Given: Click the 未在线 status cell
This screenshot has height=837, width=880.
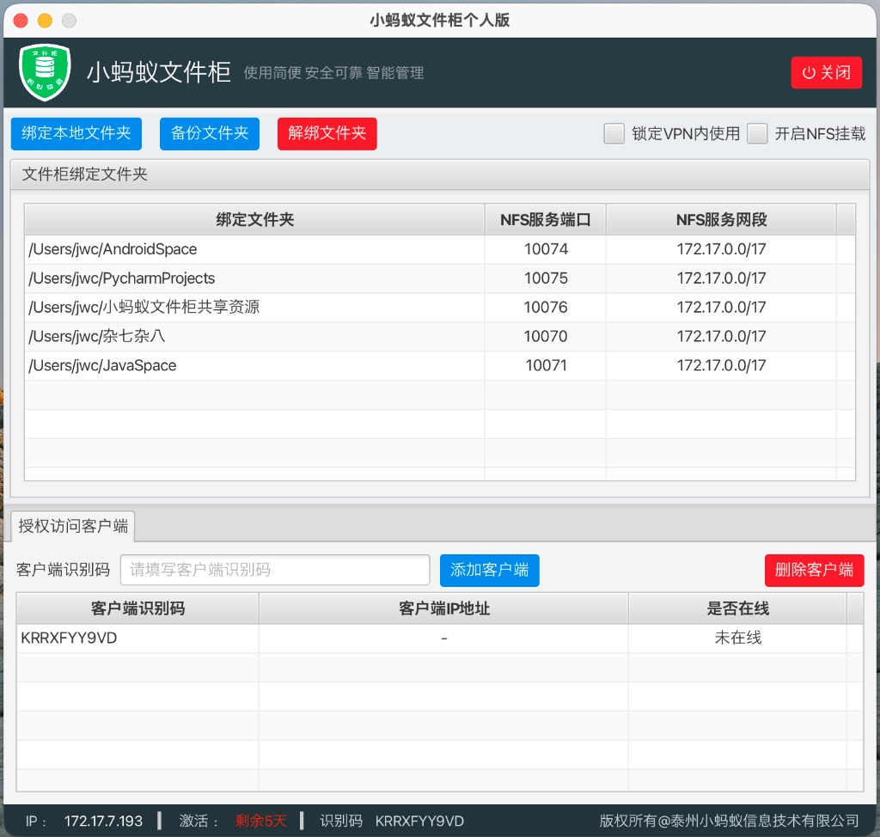Looking at the screenshot, I should [x=737, y=638].
